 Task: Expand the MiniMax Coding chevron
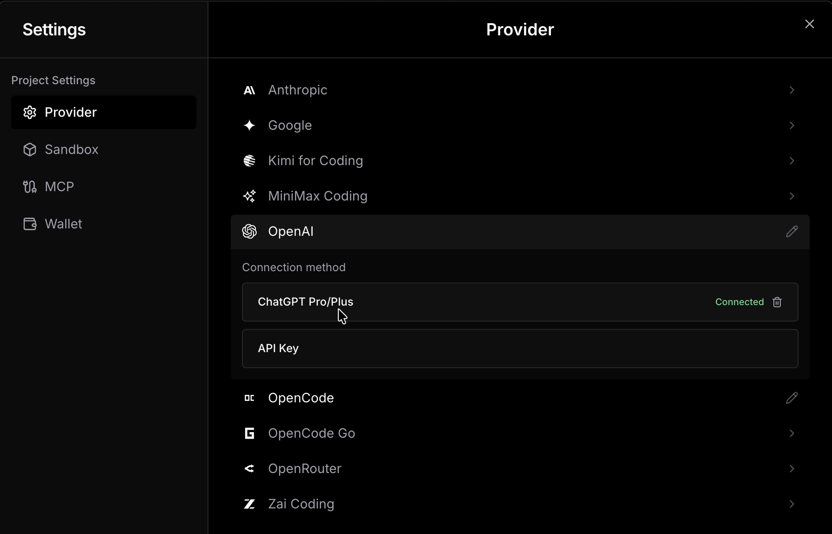pos(792,196)
